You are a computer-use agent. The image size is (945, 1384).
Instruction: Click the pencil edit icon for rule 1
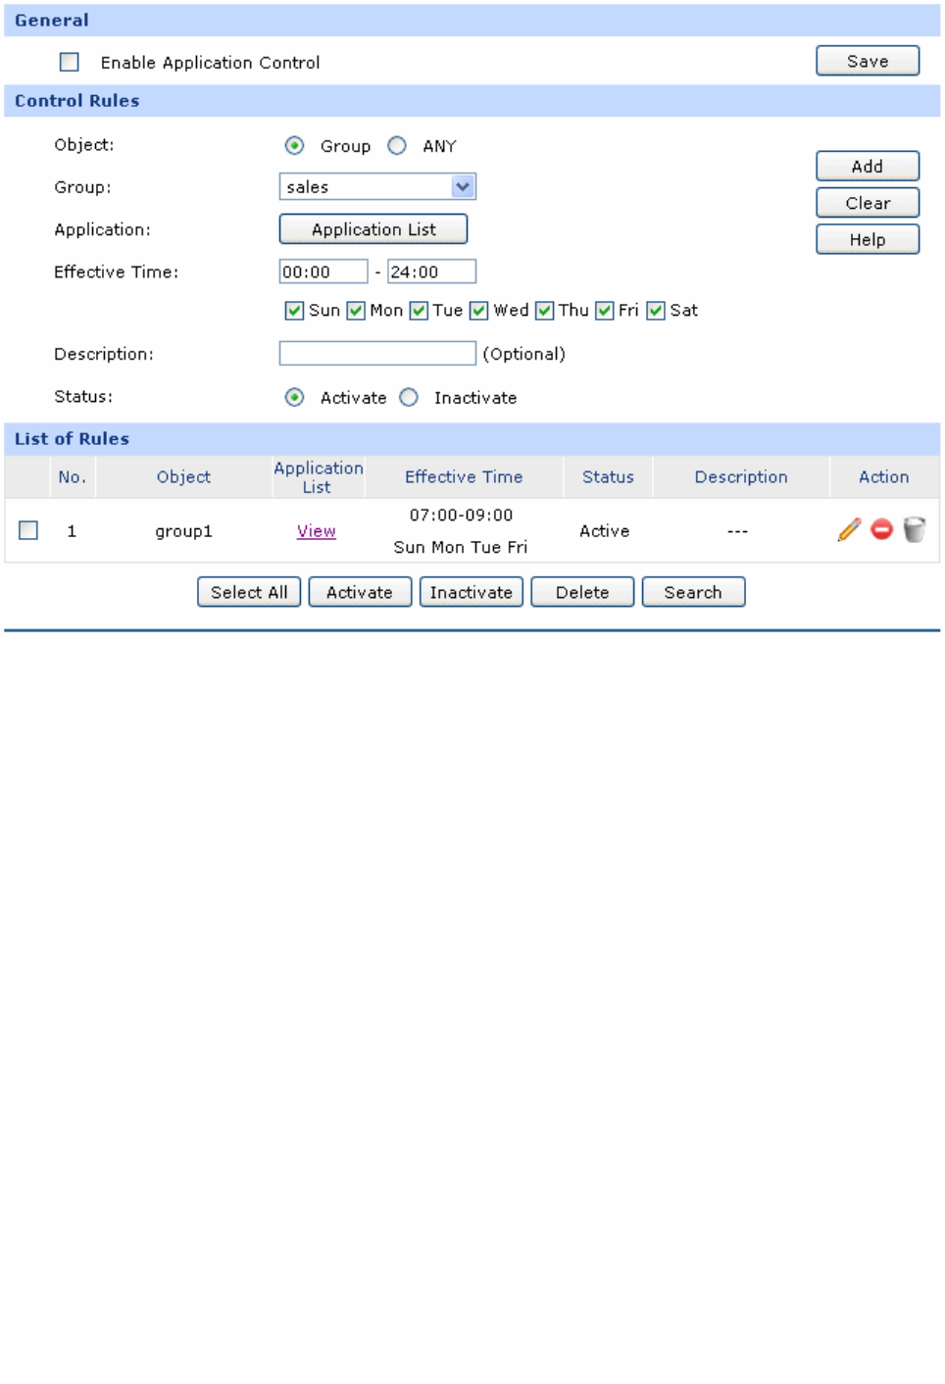(850, 530)
